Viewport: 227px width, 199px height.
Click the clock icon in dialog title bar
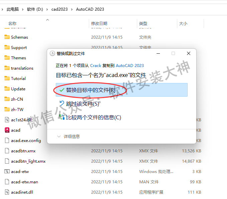(x=52, y=53)
